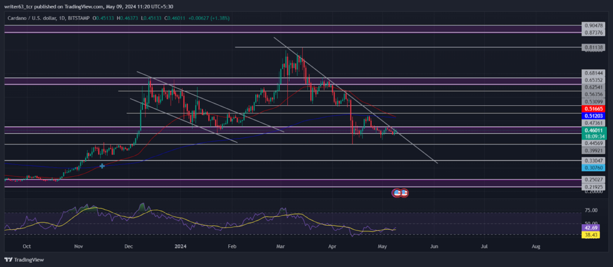Click the Mar label on time axis

tap(280, 246)
